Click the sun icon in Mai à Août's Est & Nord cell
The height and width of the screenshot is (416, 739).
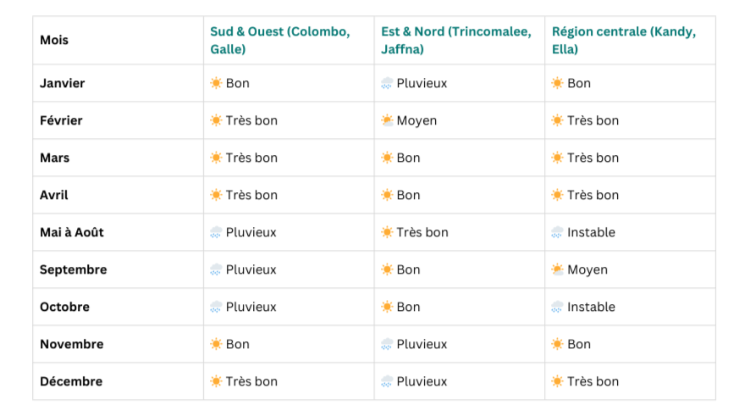(387, 232)
